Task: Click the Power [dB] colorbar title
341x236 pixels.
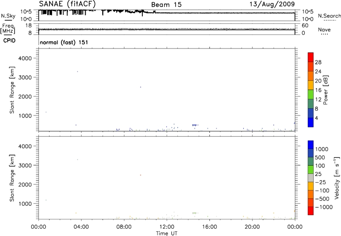Action: [x=325, y=90]
